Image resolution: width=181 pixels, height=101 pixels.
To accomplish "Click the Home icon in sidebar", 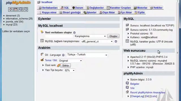I will tap(10, 9).
